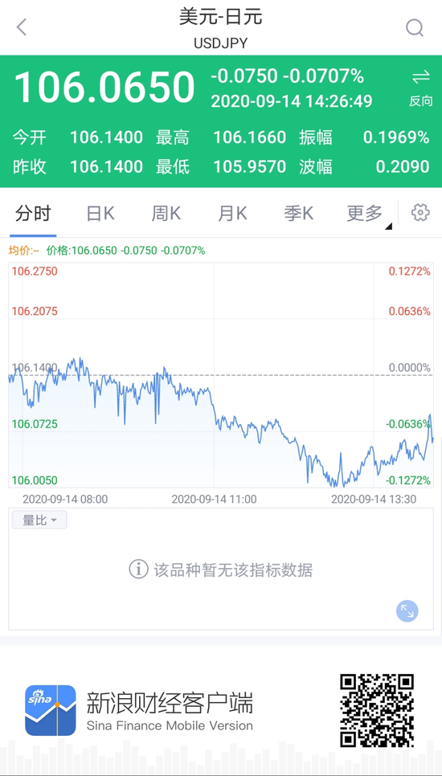Swap currency pair with 反向 icon

(x=421, y=88)
